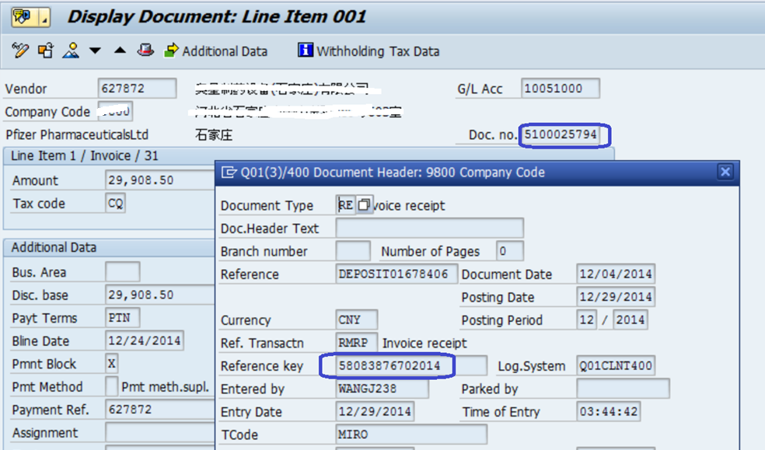
Task: Click the Posting Period month field 12
Action: [x=586, y=319]
